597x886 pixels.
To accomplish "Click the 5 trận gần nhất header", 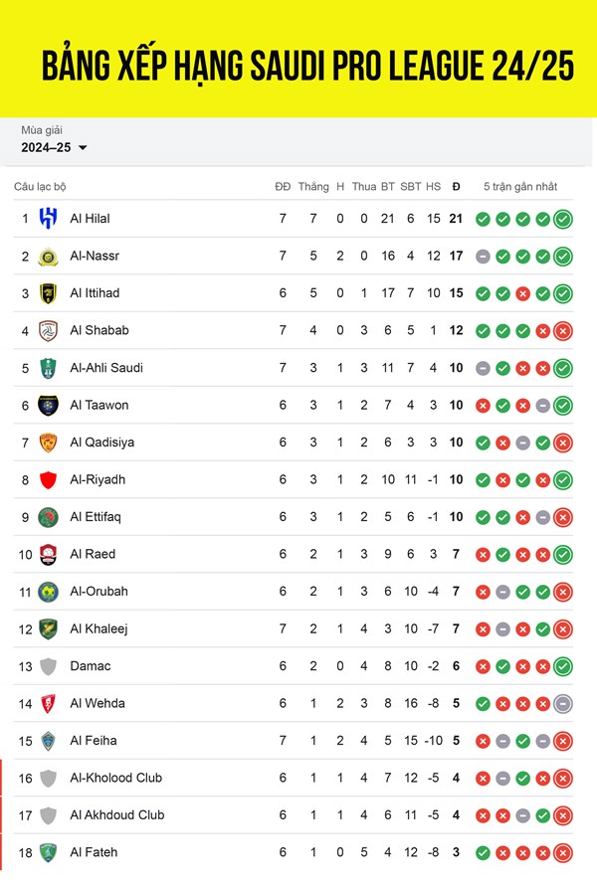I will [520, 187].
